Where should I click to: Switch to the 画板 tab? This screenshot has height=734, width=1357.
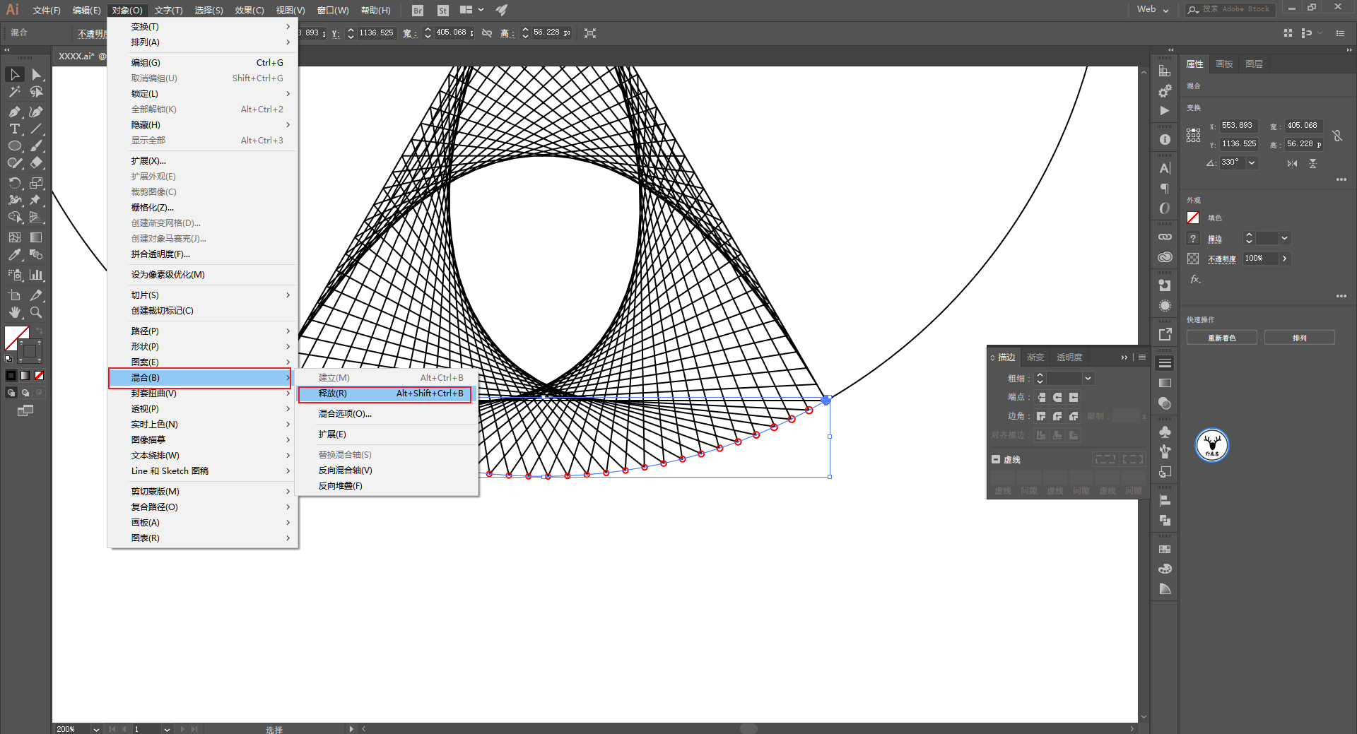(1224, 64)
